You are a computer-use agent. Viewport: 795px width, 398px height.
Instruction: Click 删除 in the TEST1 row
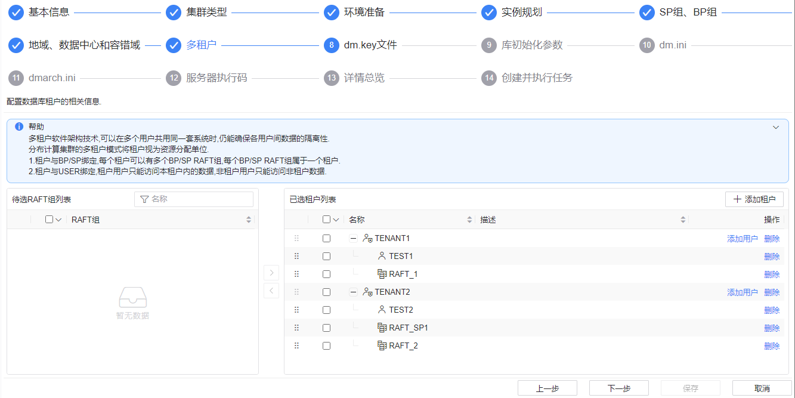772,257
